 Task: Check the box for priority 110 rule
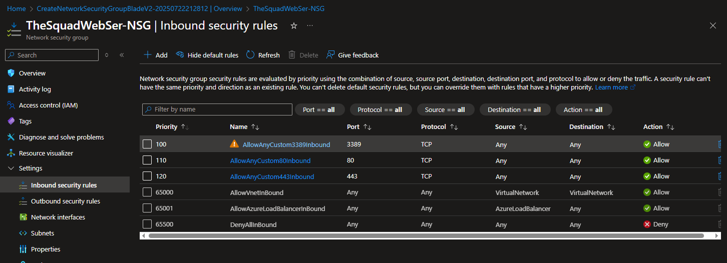pos(147,160)
